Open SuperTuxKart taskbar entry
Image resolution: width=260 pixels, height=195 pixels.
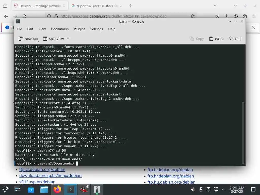[84, 189]
